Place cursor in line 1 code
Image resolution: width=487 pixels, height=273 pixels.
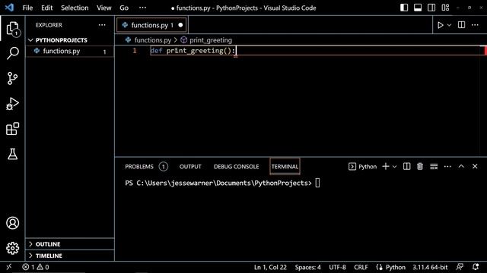[x=193, y=51]
